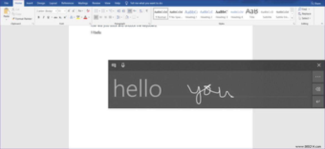325x149 pixels.
Task: Switch to the References tab
Action: 67,3
